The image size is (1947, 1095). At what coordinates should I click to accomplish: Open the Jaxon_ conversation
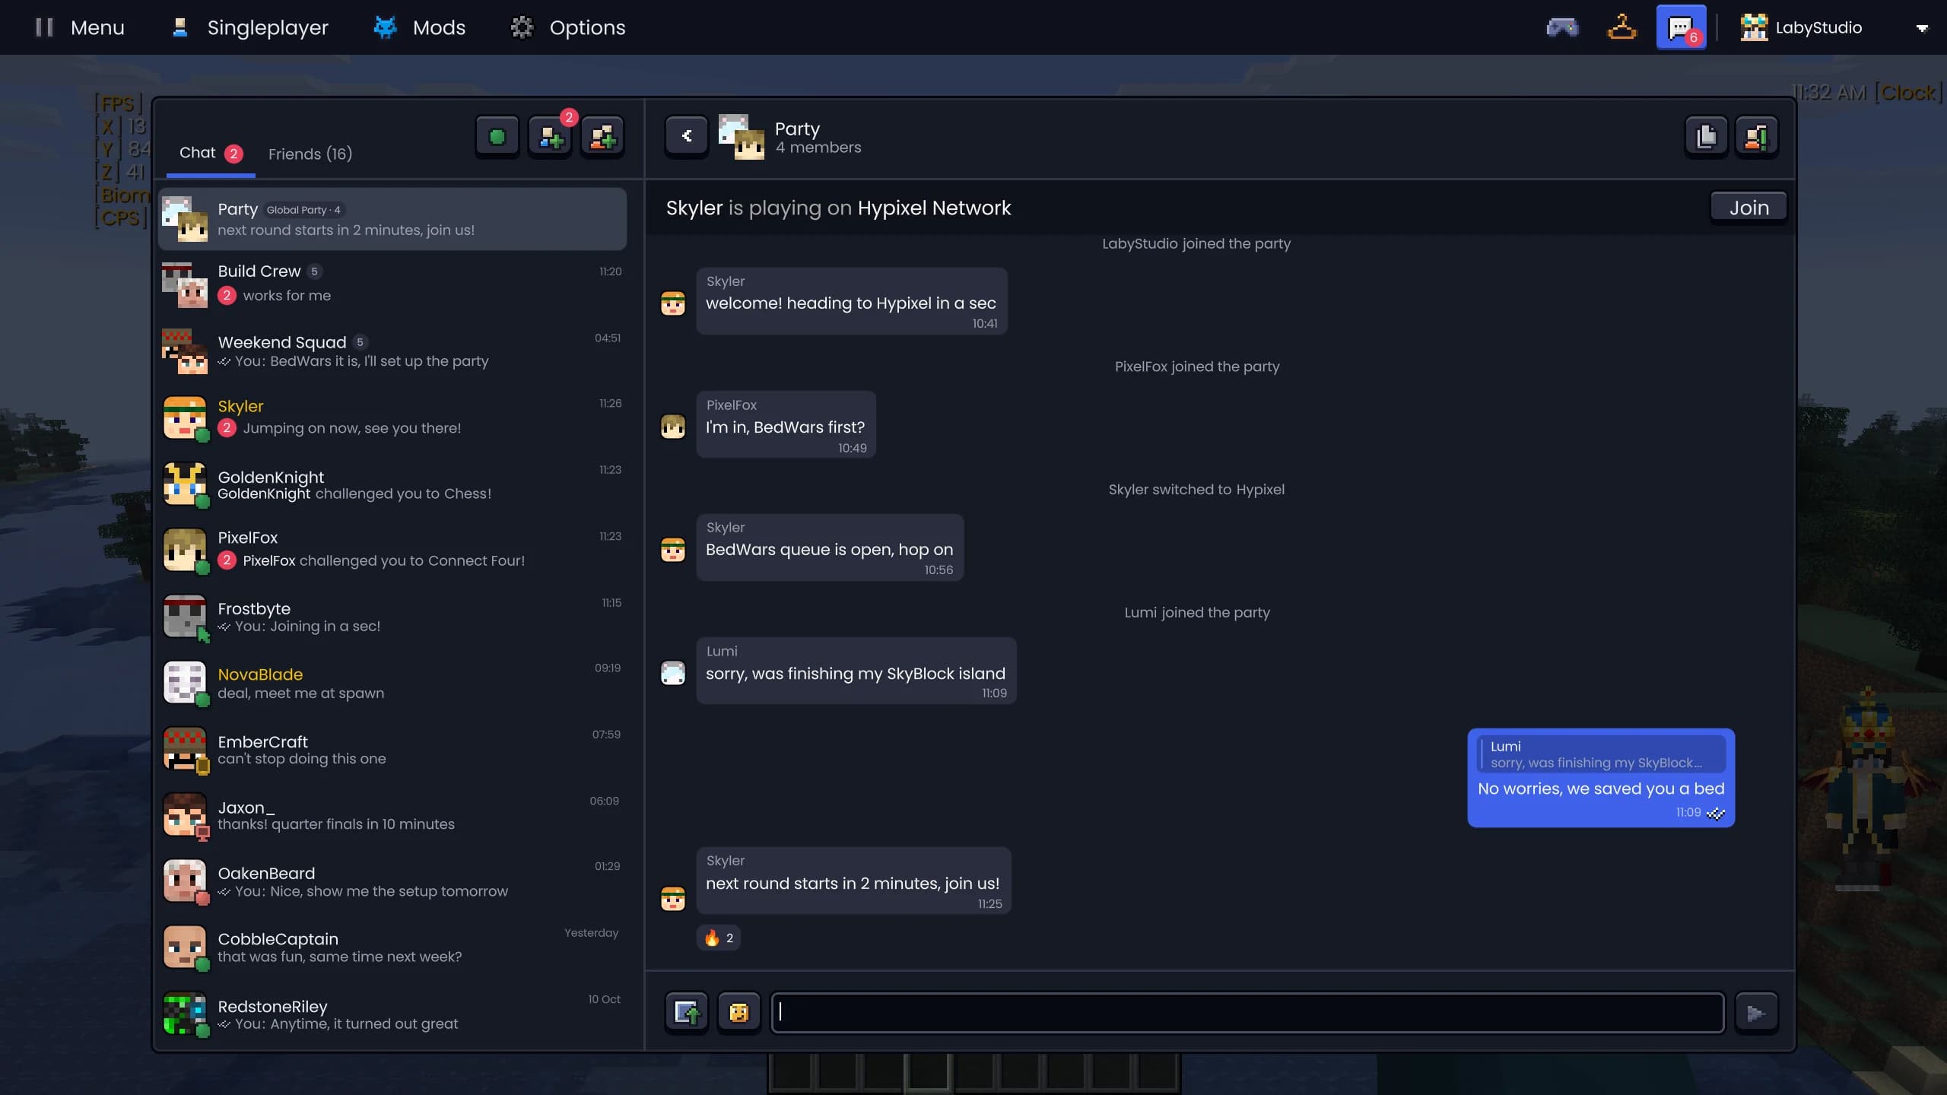[x=392, y=815]
